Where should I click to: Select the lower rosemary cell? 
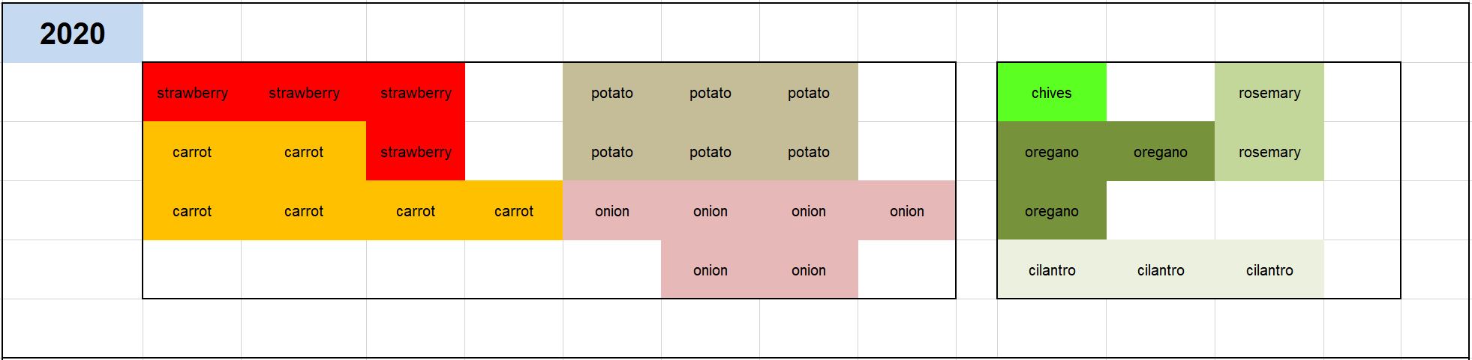click(1269, 151)
